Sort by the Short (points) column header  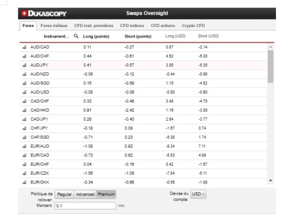(138, 36)
